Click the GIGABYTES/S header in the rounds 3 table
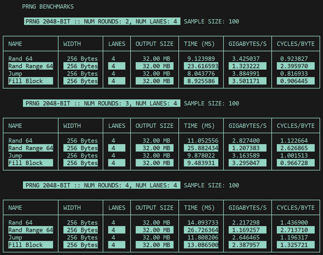Screen dimensions: 323x255 [247, 126]
